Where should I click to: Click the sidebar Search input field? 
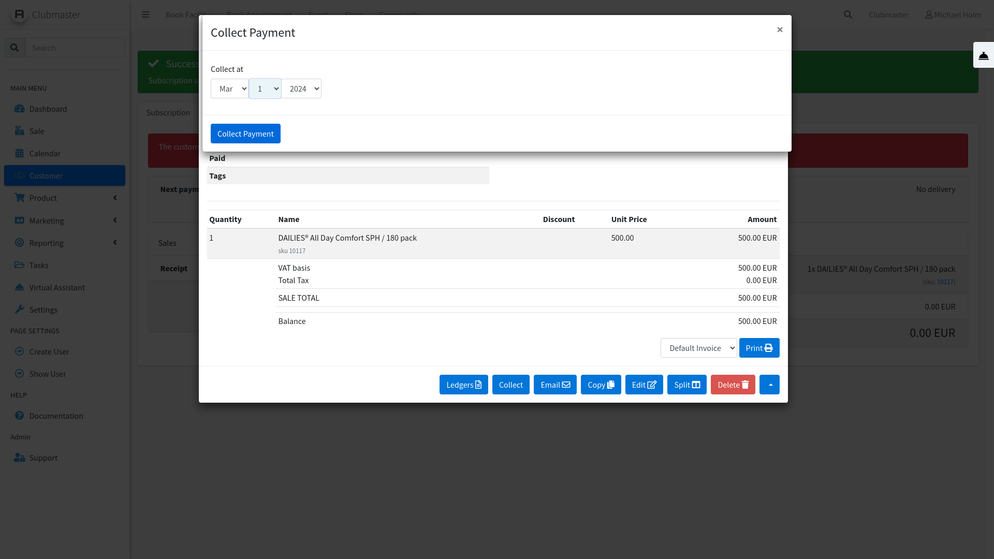(75, 48)
